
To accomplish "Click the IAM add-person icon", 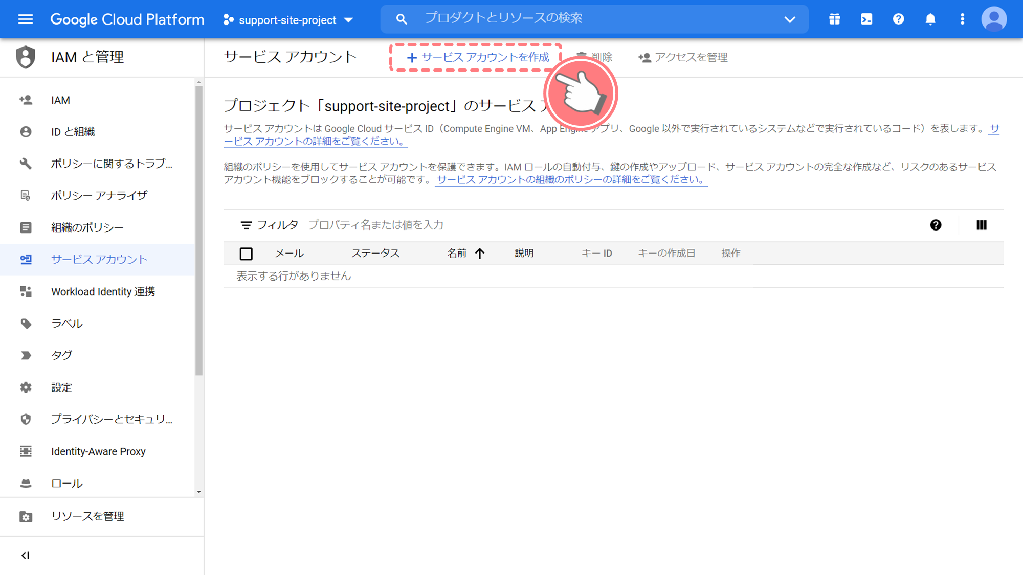I will 26,100.
